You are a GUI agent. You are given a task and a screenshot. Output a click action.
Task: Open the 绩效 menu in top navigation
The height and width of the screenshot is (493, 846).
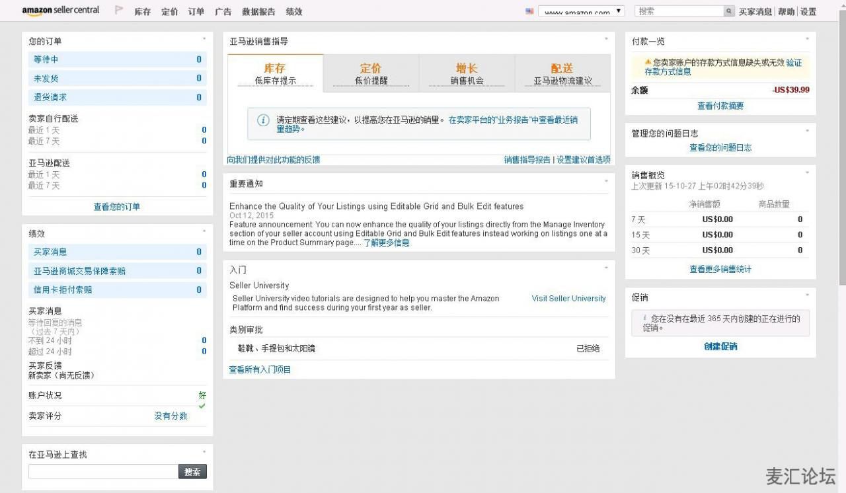point(294,12)
